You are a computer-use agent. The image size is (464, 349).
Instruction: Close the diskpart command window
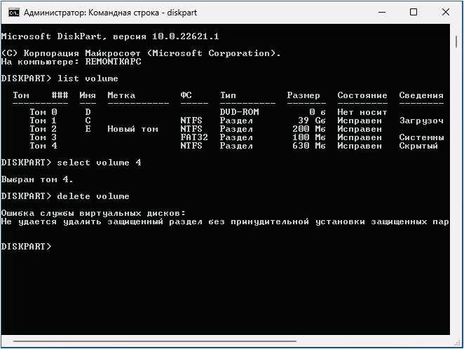coord(445,13)
